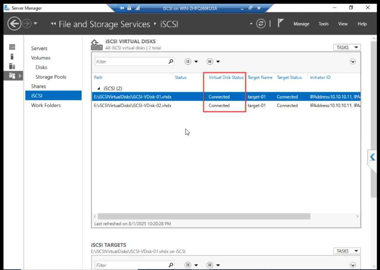380x270 pixels.
Task: Open the View menu
Action: 342,24
